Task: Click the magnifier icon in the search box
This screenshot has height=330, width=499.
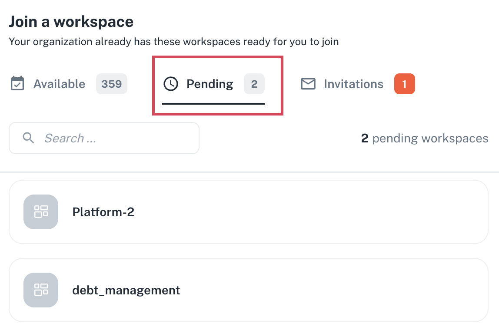Action: (x=28, y=138)
